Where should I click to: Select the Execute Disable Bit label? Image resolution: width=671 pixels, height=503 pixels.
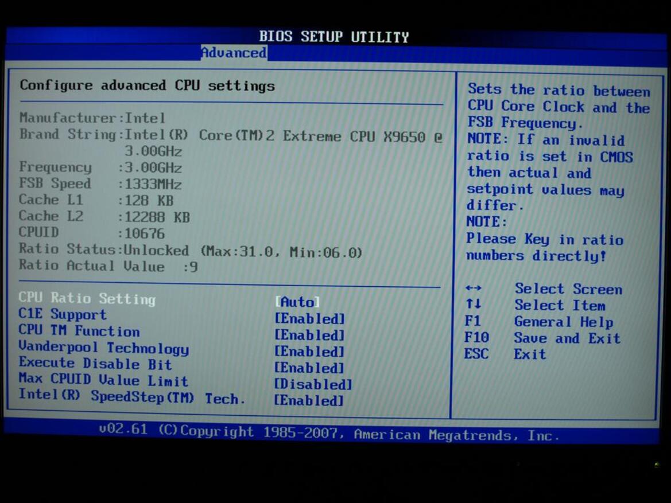[95, 364]
